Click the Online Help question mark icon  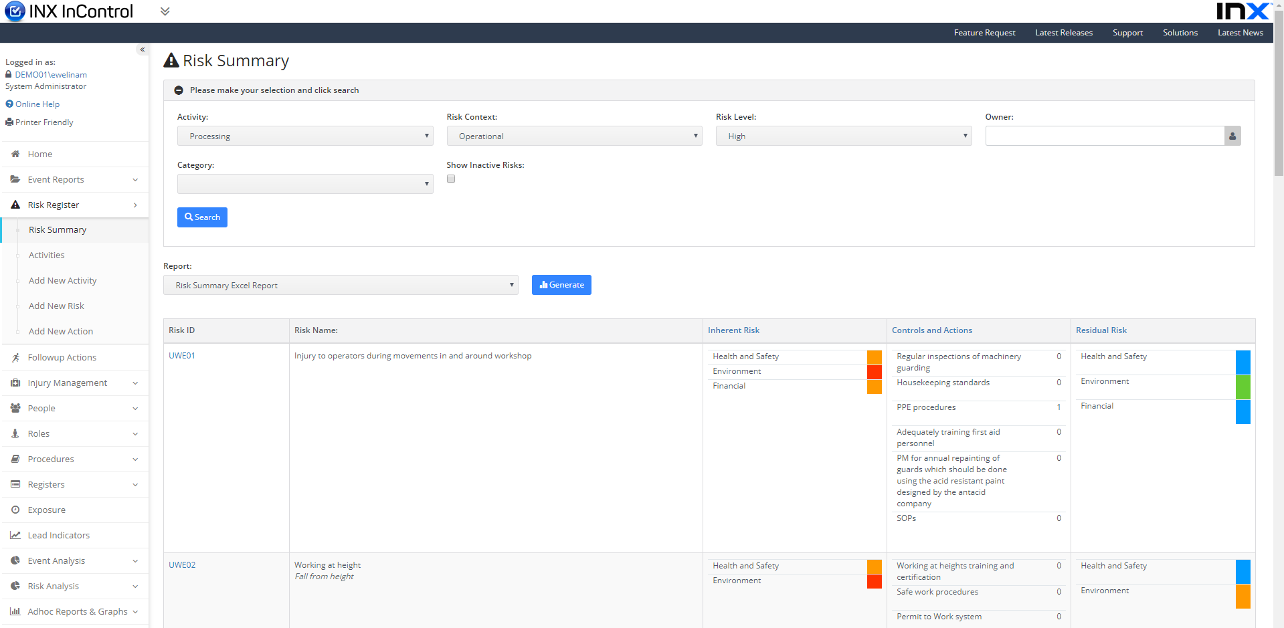(9, 104)
